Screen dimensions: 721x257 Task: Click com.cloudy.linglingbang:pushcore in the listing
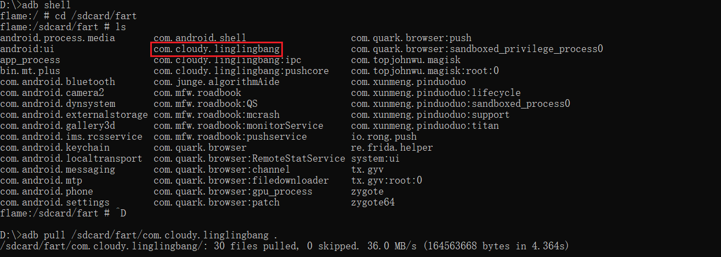(241, 71)
